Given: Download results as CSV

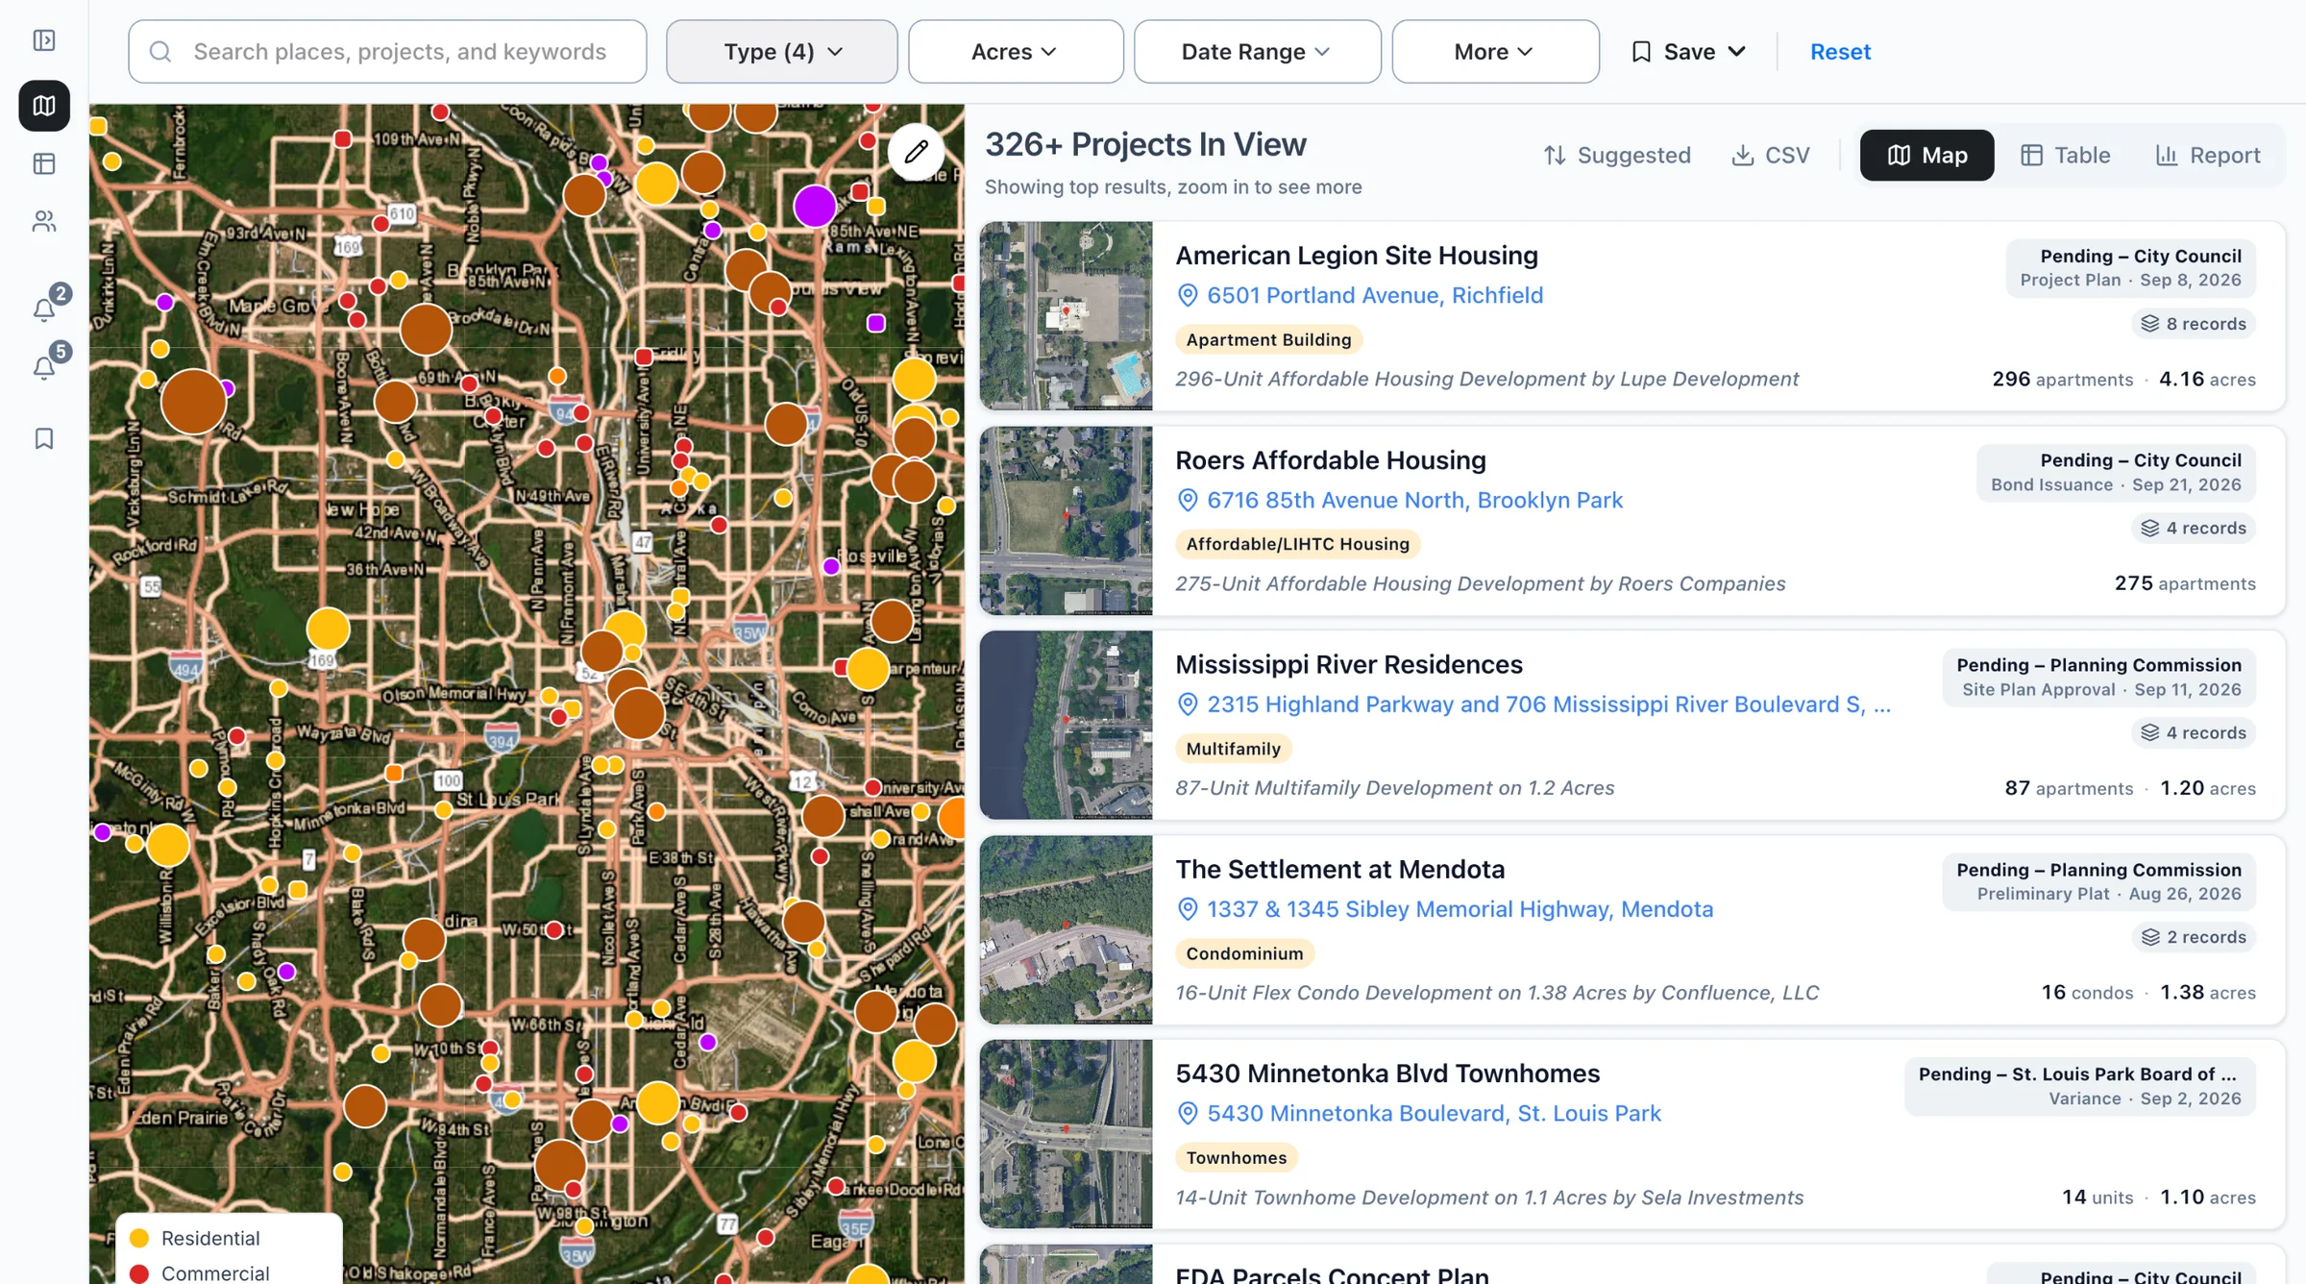Looking at the screenshot, I should coord(1771,156).
